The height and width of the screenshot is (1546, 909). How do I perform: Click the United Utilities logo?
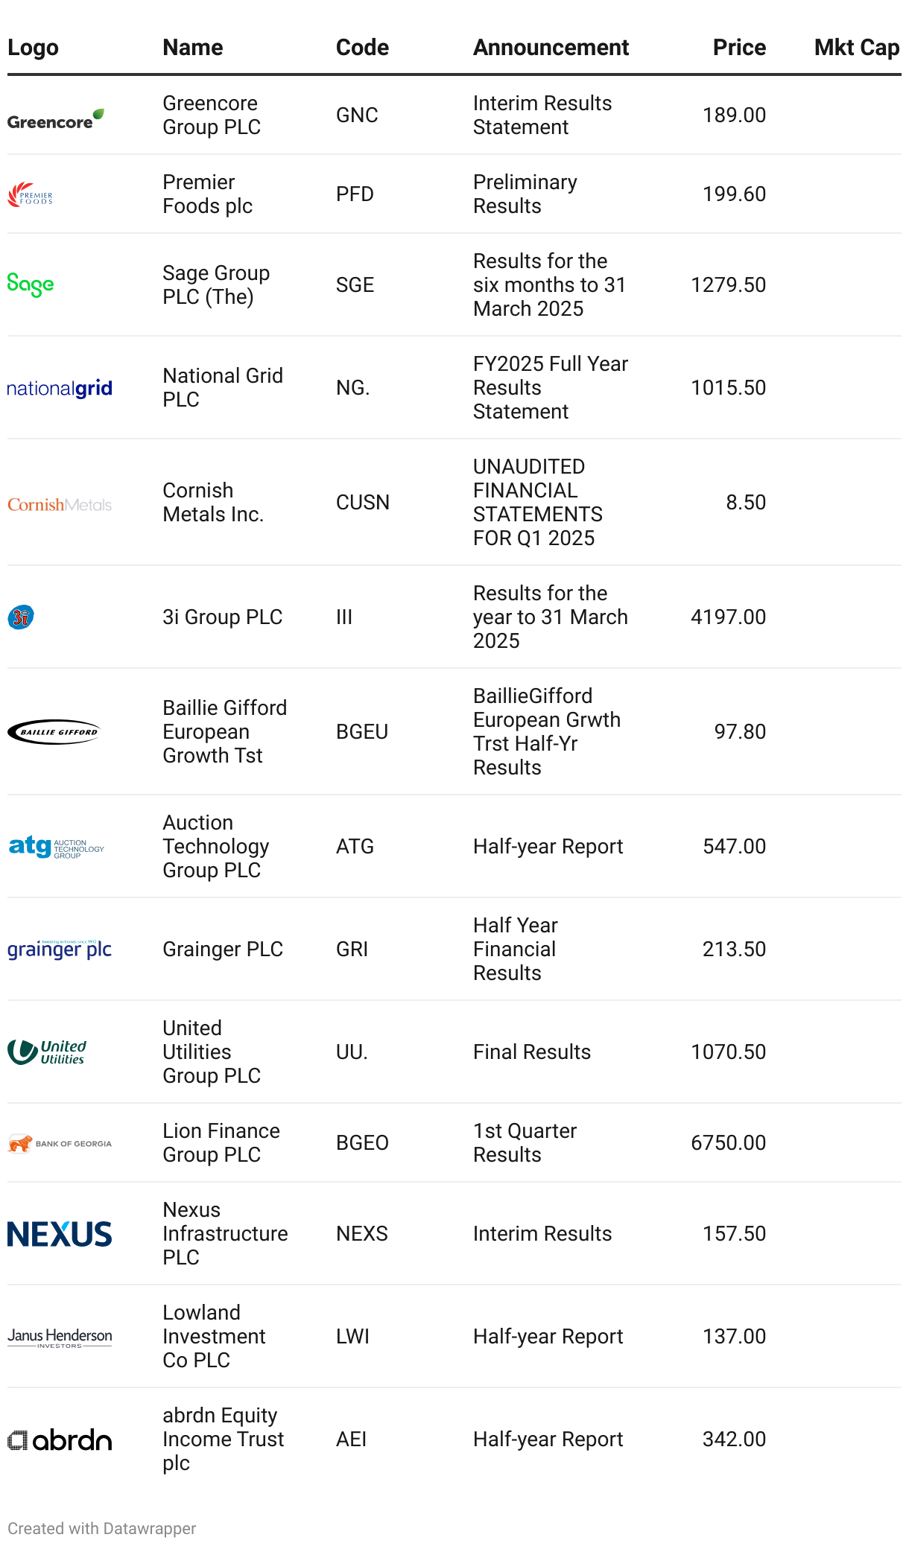(x=47, y=1052)
